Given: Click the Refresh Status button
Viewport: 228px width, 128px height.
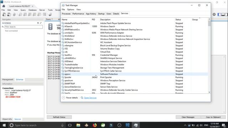Looking at the screenshot, I should click(59, 117).
